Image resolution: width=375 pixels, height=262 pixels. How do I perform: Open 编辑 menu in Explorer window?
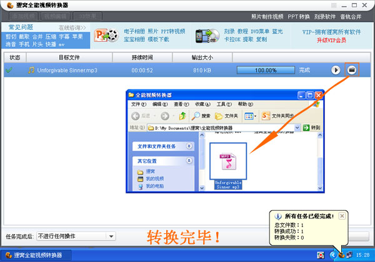coord(160,104)
